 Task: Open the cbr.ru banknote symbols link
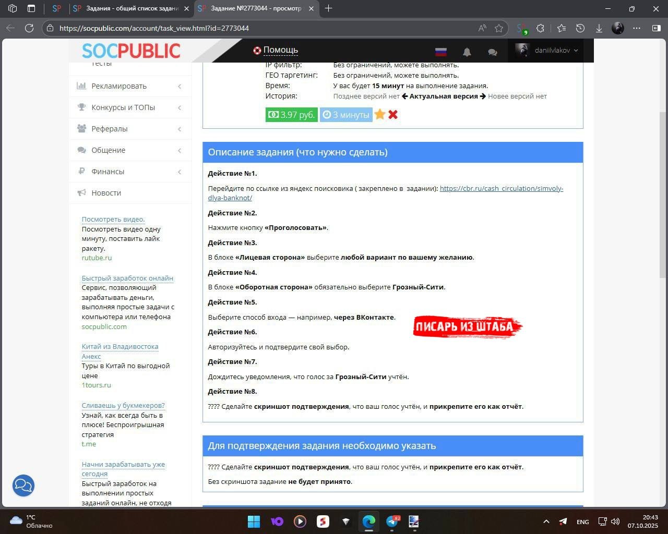[501, 188]
